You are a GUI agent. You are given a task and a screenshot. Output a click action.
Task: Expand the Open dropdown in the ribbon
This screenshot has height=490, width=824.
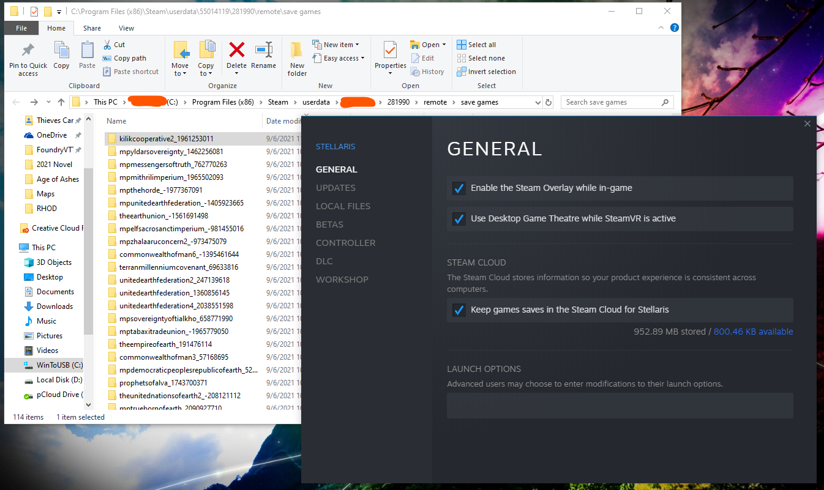tap(428, 45)
